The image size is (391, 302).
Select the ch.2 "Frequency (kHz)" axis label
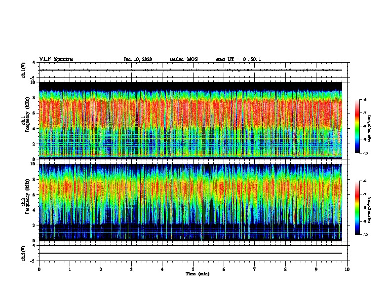click(x=27, y=196)
